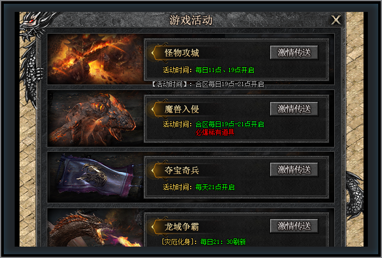
Task: Click the 怪物攻城 event title
Action: (x=181, y=53)
